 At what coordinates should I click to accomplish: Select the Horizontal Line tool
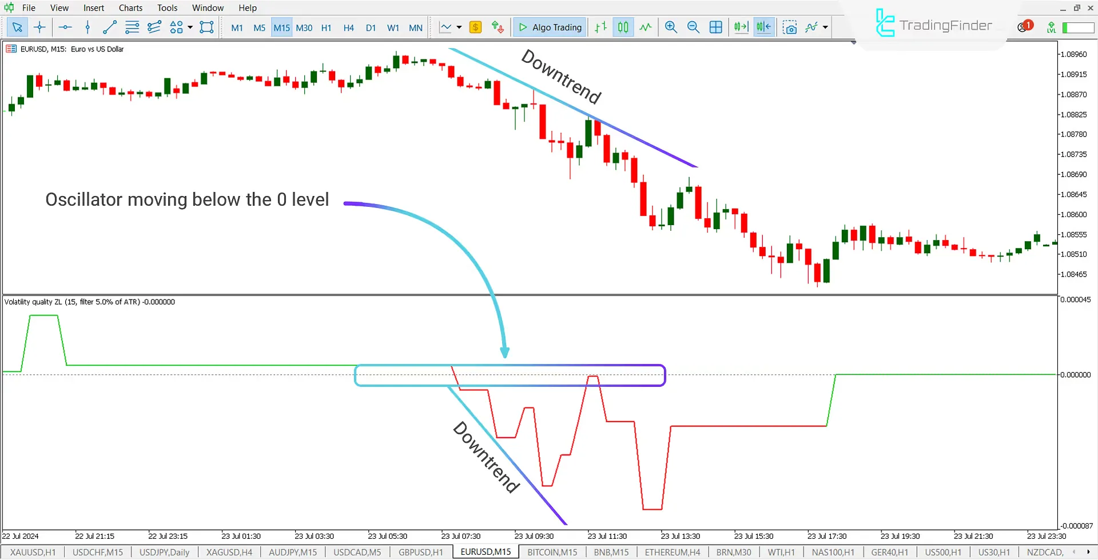(65, 27)
